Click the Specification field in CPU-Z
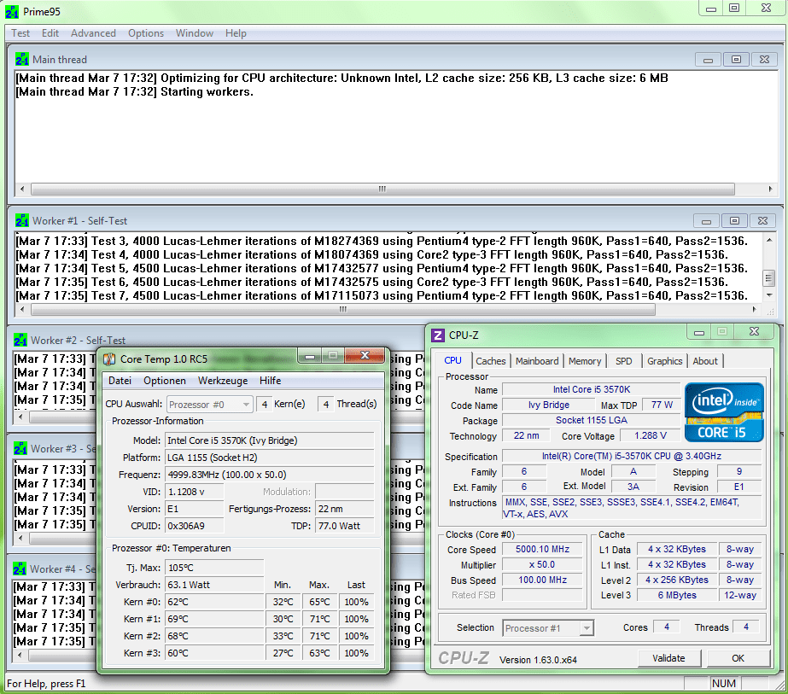 point(632,457)
